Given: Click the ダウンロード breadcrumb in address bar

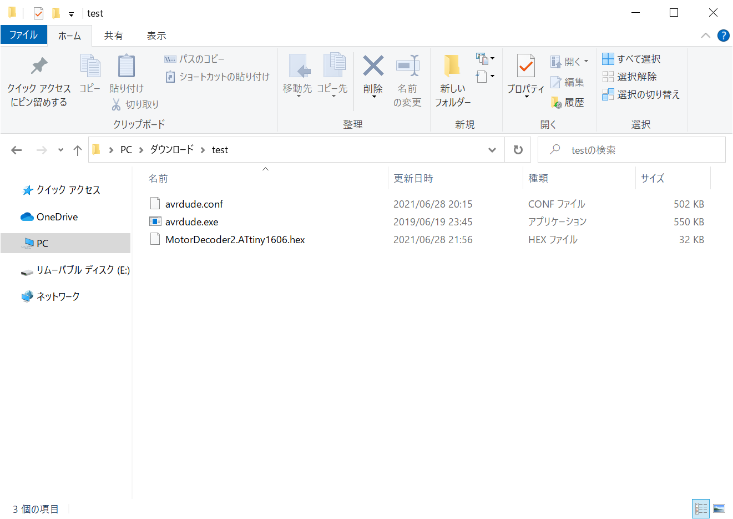Looking at the screenshot, I should tap(172, 150).
